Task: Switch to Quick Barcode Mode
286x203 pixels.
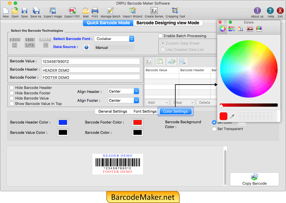Action: pos(108,23)
